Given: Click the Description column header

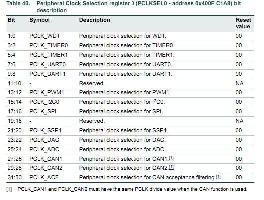Looking at the screenshot, I should point(95,20).
